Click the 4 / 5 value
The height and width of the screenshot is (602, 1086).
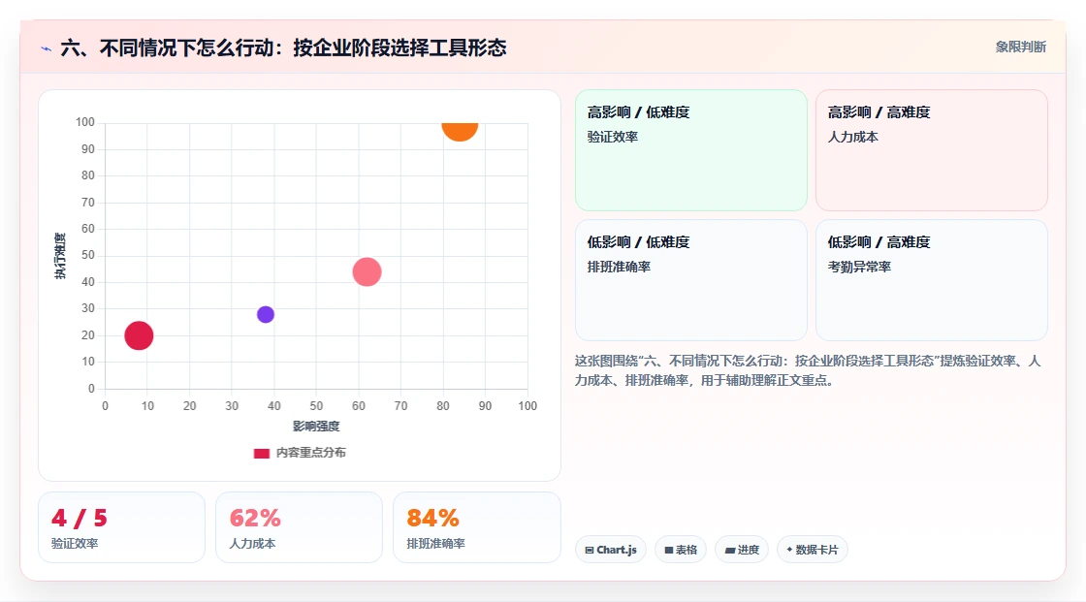[79, 518]
